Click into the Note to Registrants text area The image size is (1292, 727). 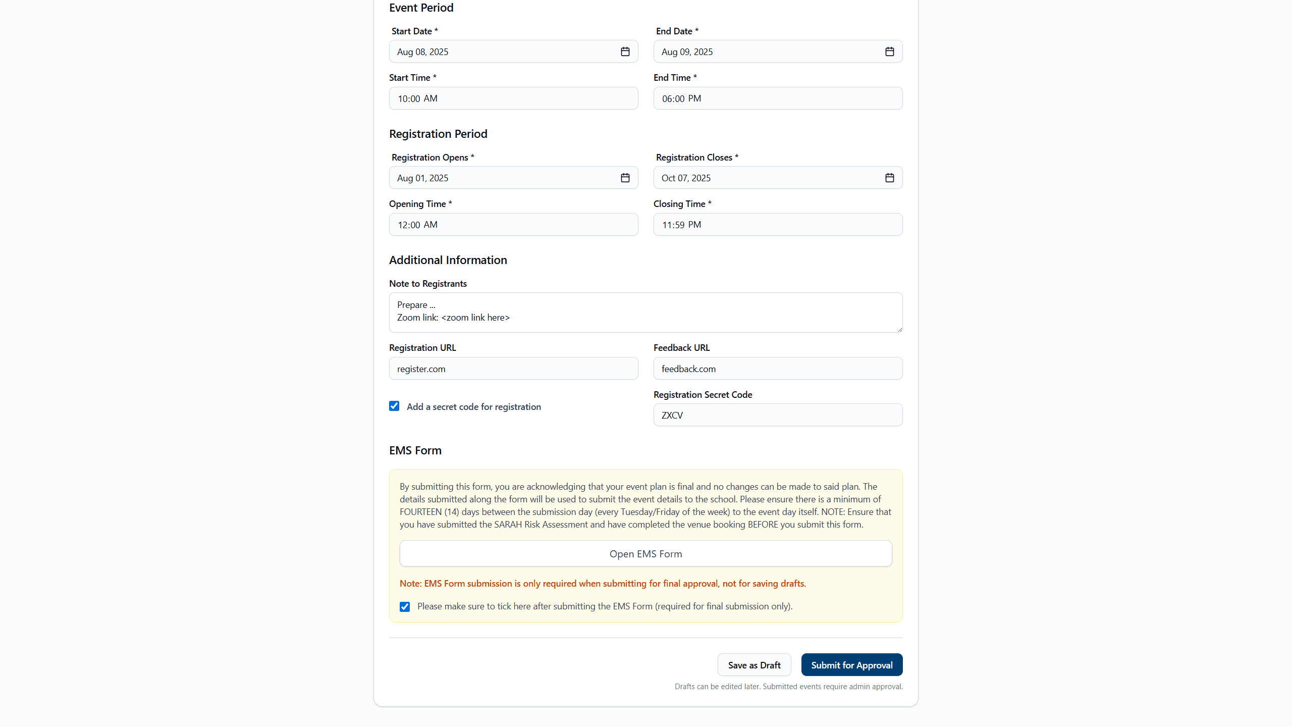tap(645, 312)
